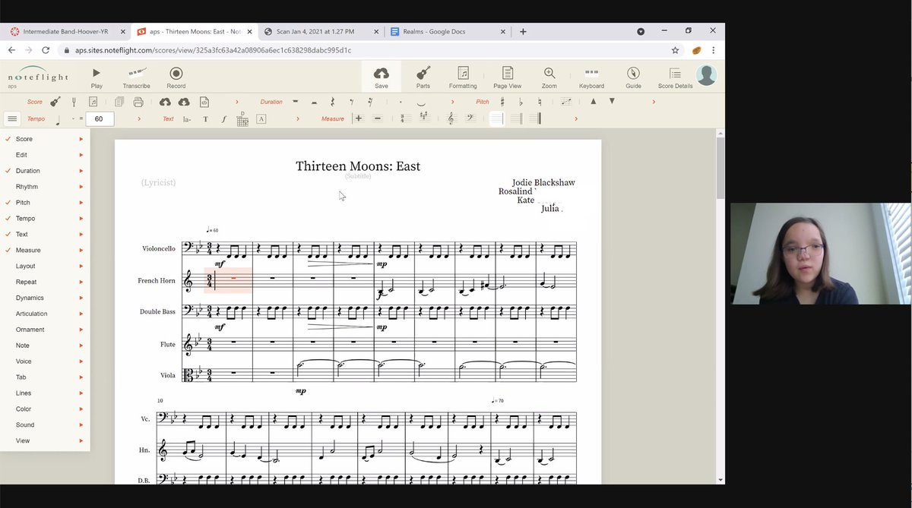Open the Formatting options

(463, 77)
